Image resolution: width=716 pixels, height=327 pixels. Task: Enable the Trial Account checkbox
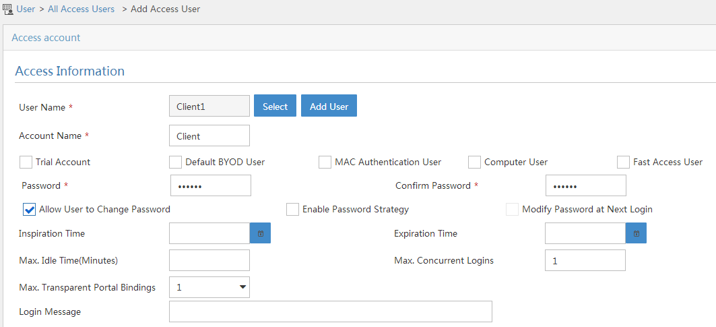coord(26,162)
